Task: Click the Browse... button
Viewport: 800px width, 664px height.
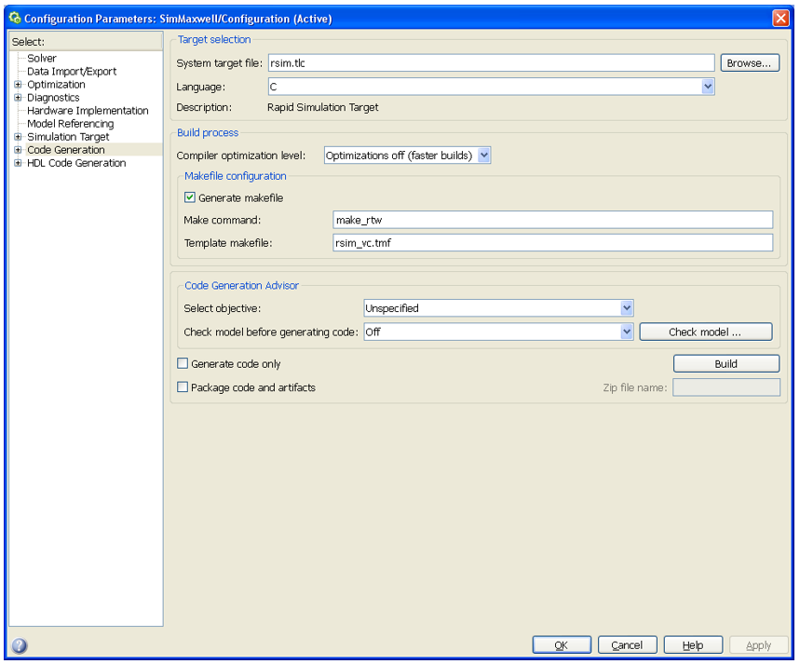Action: click(x=750, y=62)
